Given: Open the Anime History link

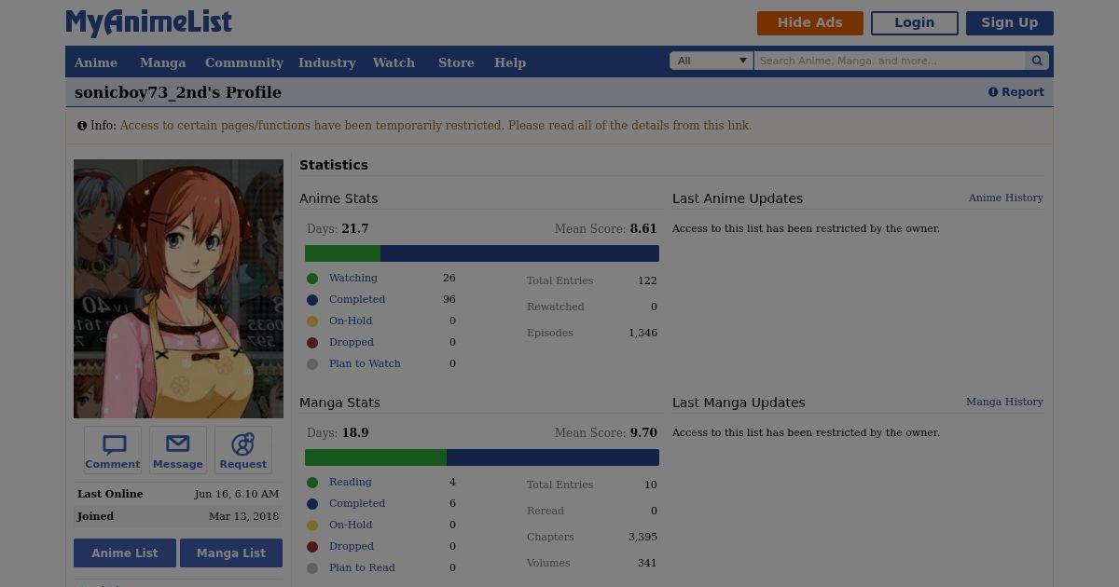Looking at the screenshot, I should tap(1006, 198).
